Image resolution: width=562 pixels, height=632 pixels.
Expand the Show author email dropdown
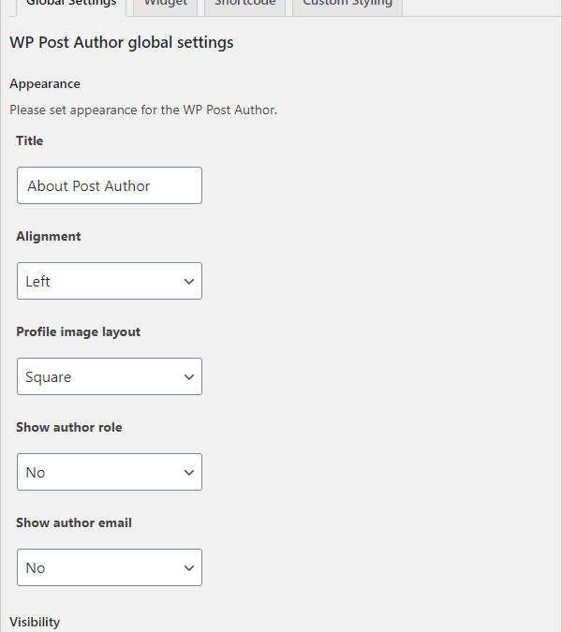click(110, 567)
